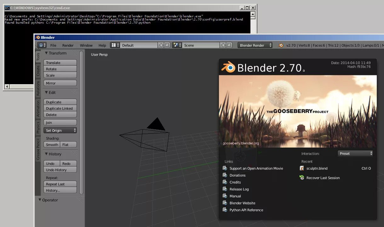Delete the current Scene with X
Viewport: 384px width, 227px height.
[229, 45]
